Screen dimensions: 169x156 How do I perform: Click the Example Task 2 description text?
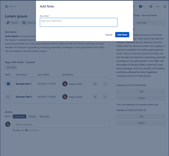[24, 97]
